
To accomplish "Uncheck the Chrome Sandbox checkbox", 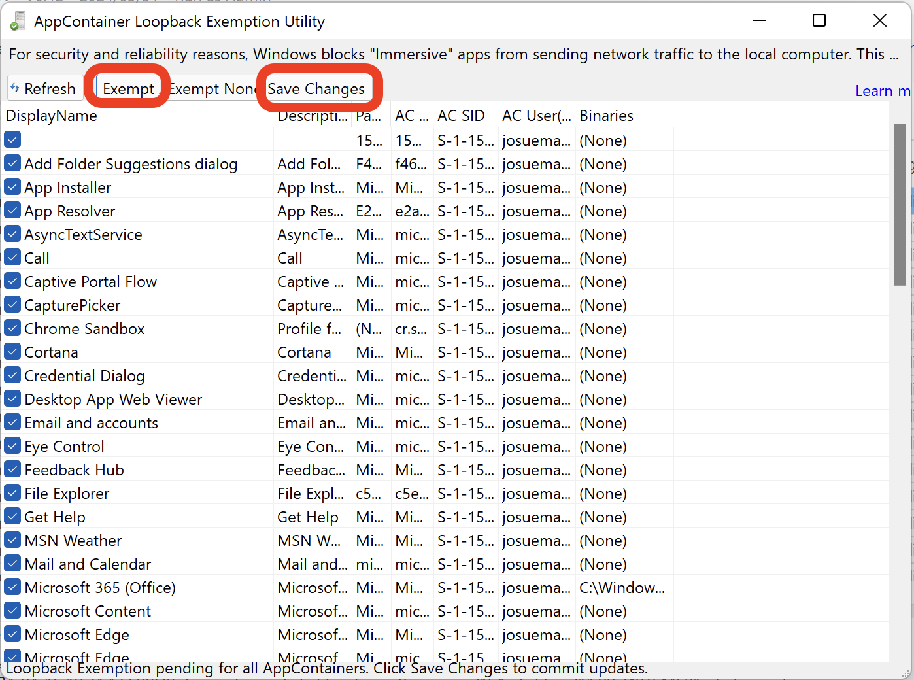I will point(12,328).
